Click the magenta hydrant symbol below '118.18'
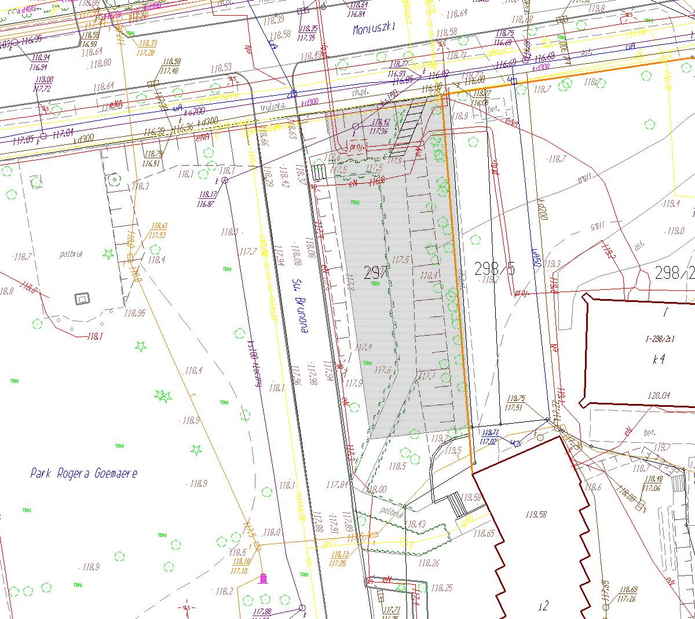 coord(264,578)
